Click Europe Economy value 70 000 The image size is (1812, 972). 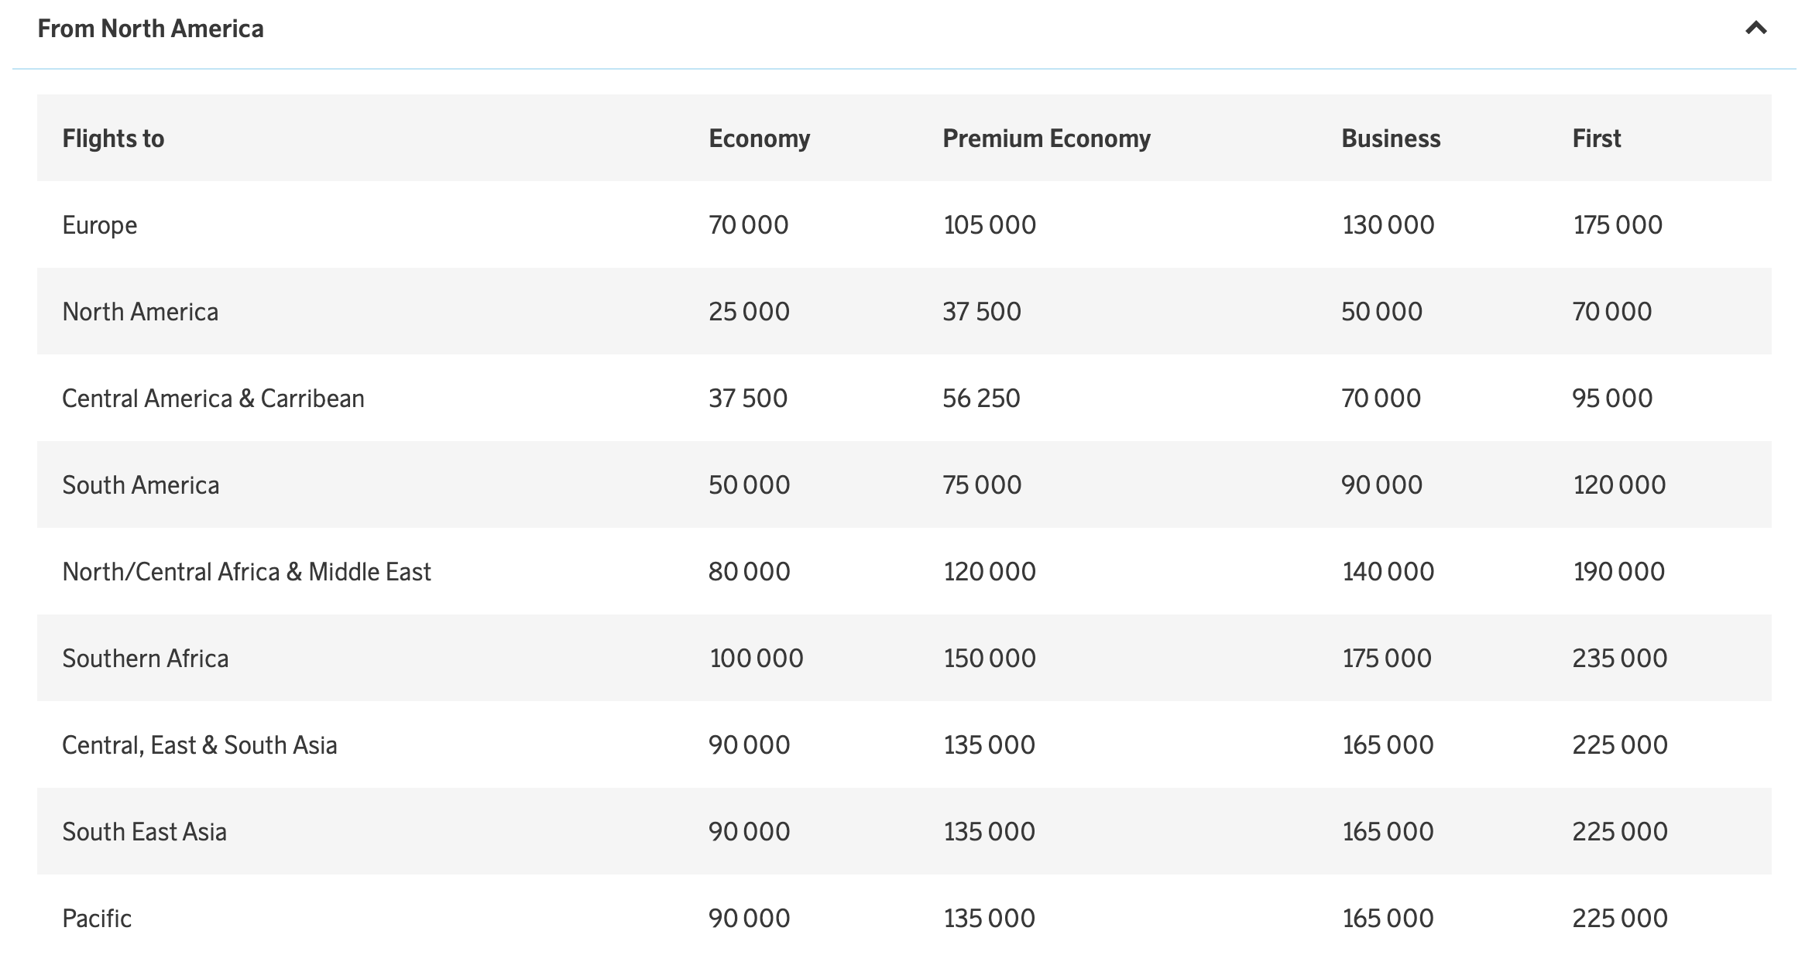pos(748,225)
